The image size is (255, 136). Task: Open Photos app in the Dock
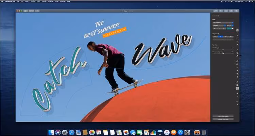pyautogui.click(x=92, y=132)
